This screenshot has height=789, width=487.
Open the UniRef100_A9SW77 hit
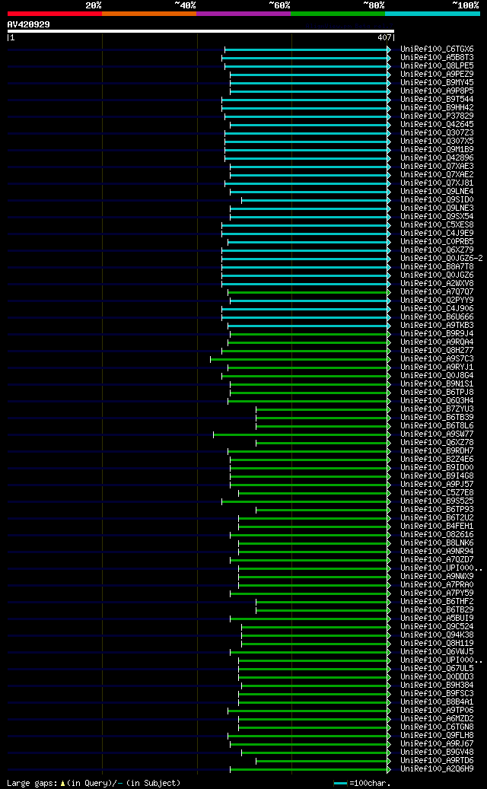tap(437, 434)
